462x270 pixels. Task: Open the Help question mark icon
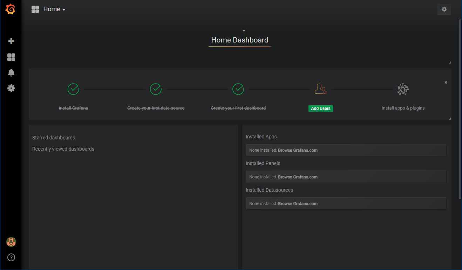tap(11, 257)
